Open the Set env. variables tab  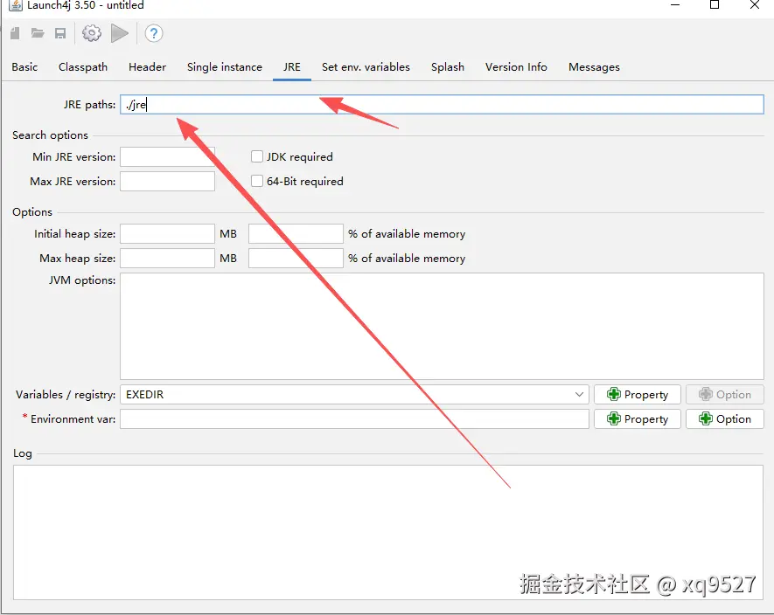point(366,67)
